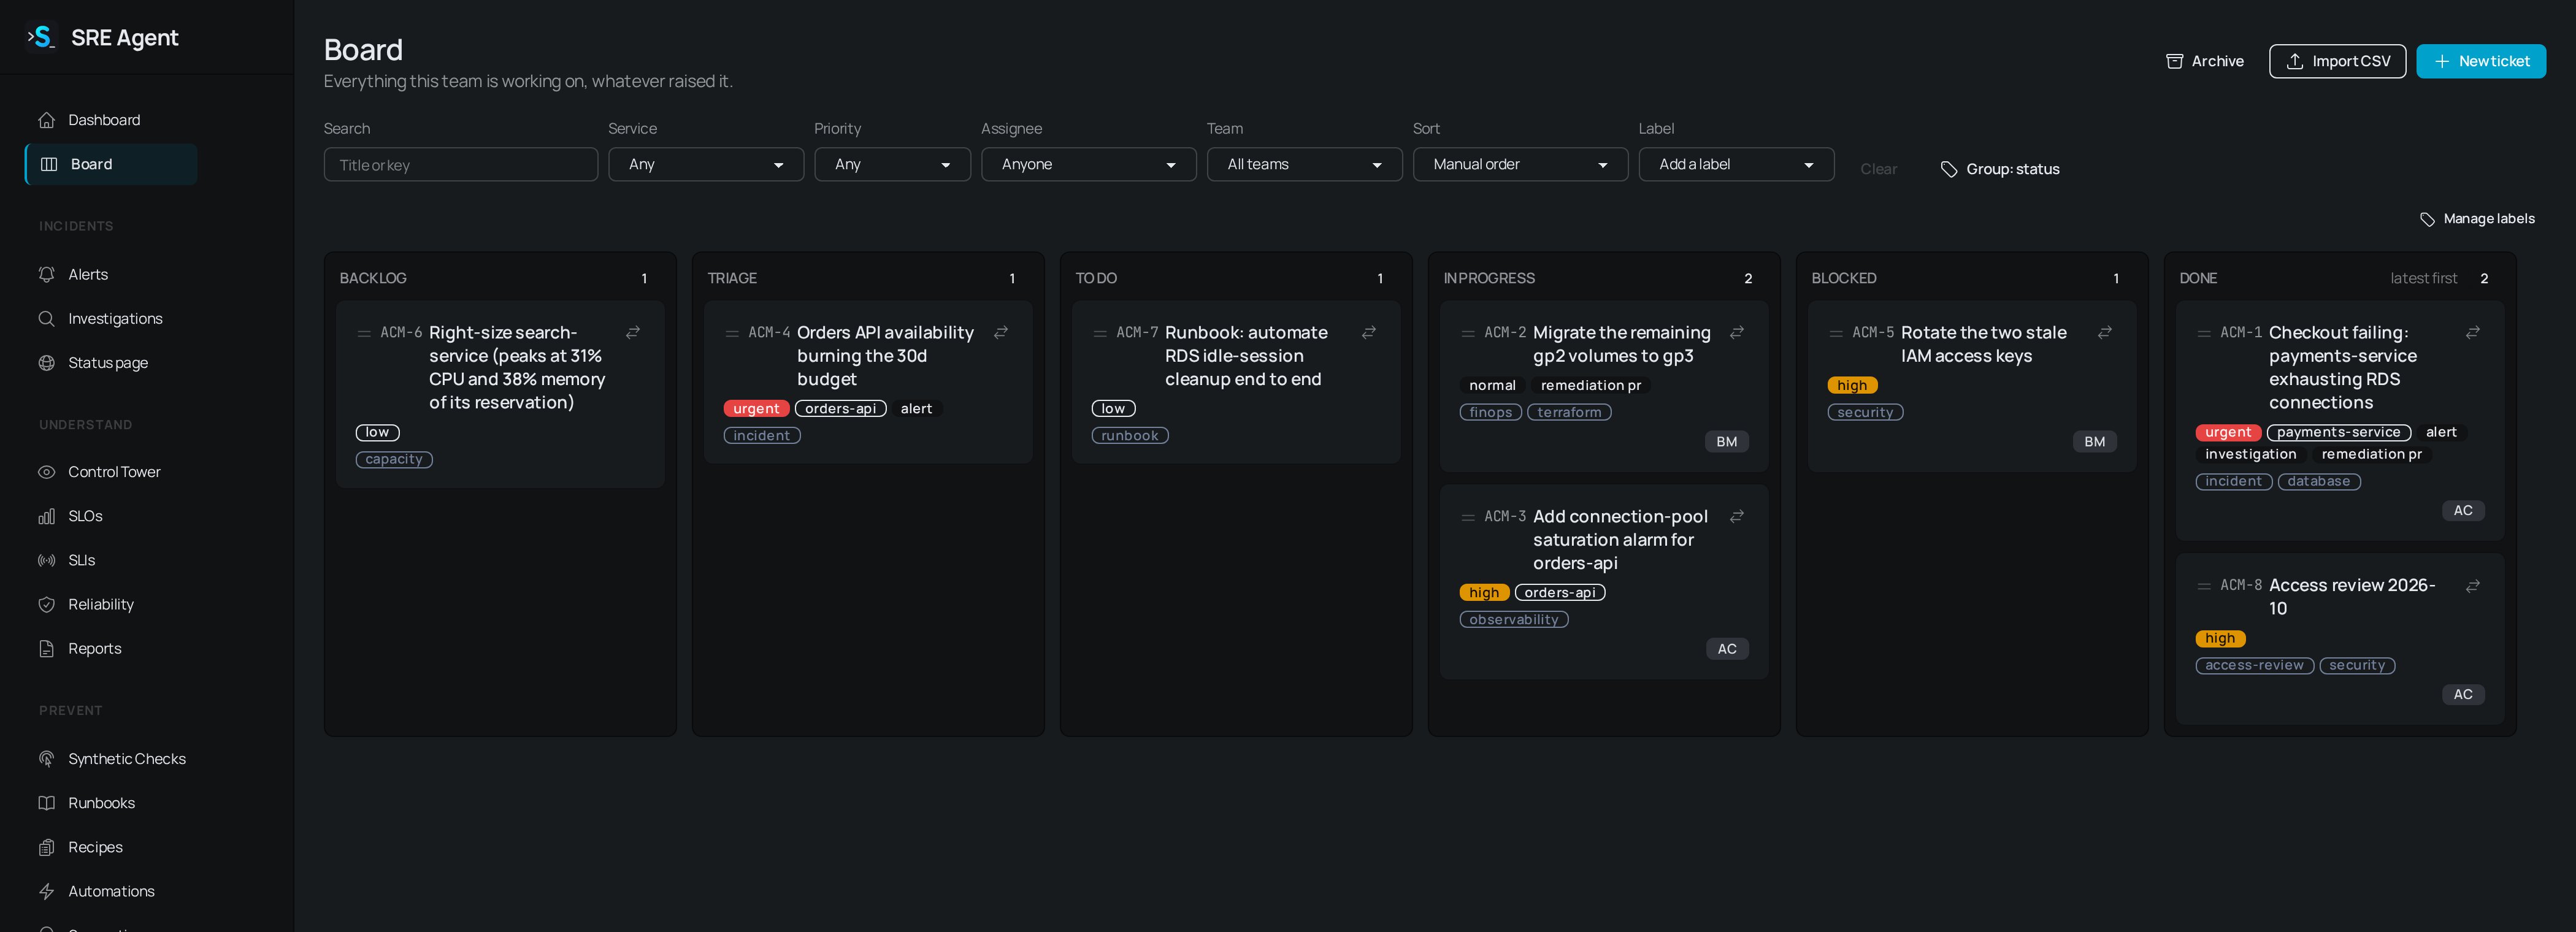Click the SRE Agent logo icon

[x=41, y=37]
